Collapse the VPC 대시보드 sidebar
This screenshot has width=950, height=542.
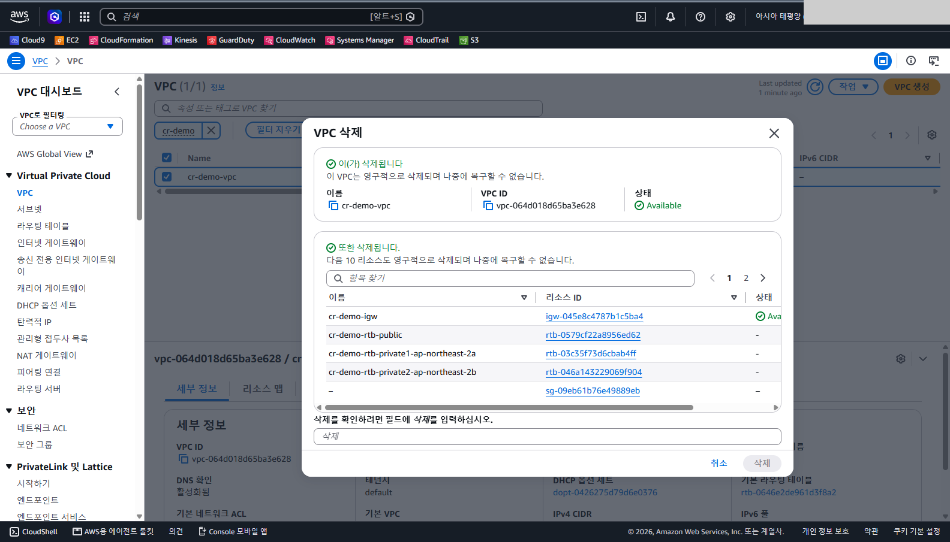(117, 92)
